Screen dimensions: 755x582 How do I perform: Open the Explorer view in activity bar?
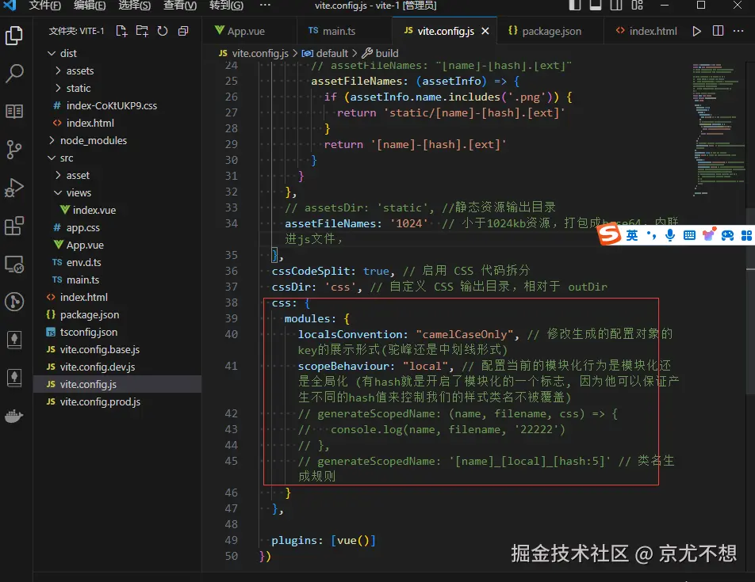pyautogui.click(x=13, y=36)
